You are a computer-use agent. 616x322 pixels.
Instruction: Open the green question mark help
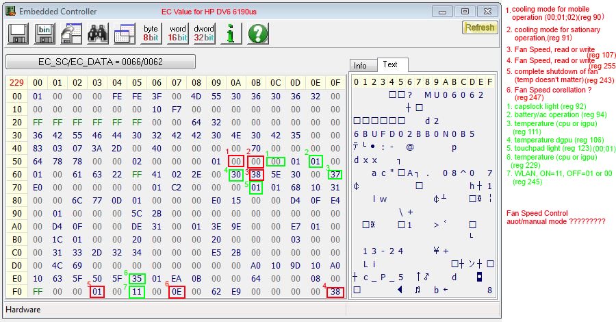[258, 34]
